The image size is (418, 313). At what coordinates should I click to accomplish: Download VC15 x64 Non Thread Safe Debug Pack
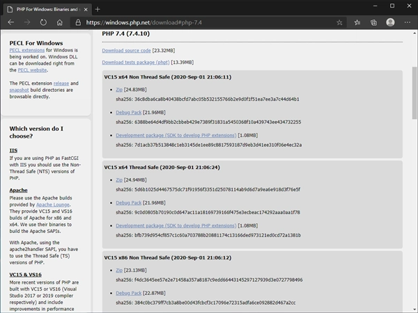[x=128, y=113]
